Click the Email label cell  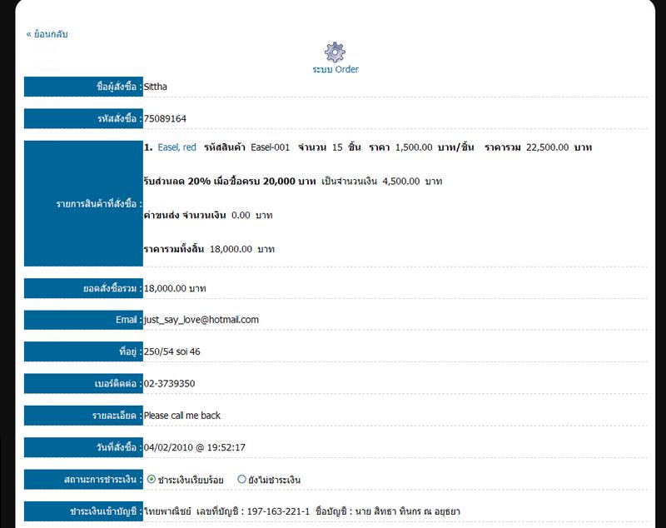tap(83, 320)
